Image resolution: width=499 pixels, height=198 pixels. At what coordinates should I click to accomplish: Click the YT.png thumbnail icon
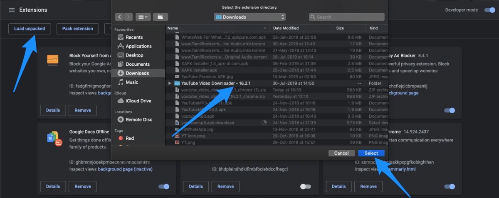177,142
